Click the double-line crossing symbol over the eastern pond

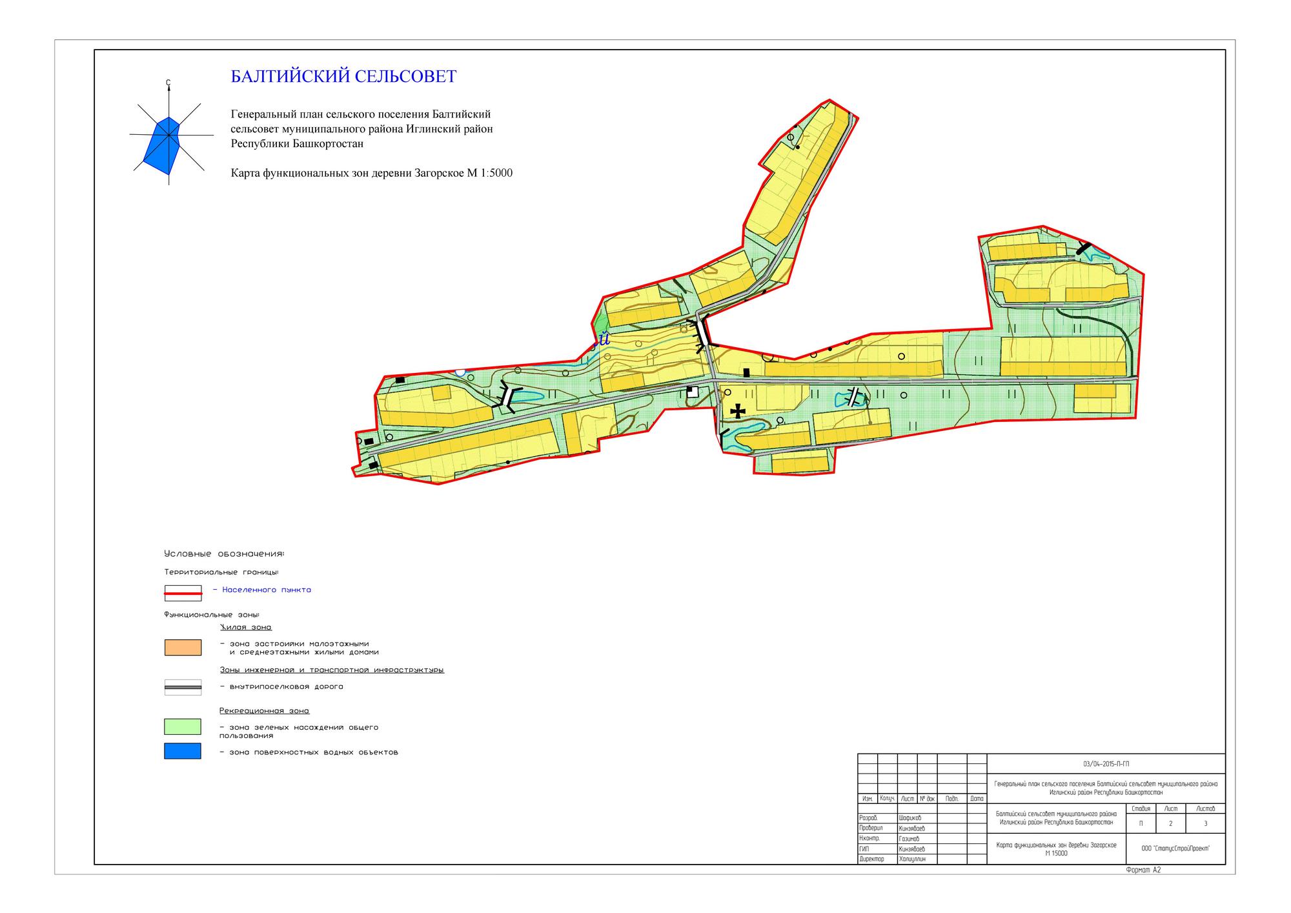(855, 396)
